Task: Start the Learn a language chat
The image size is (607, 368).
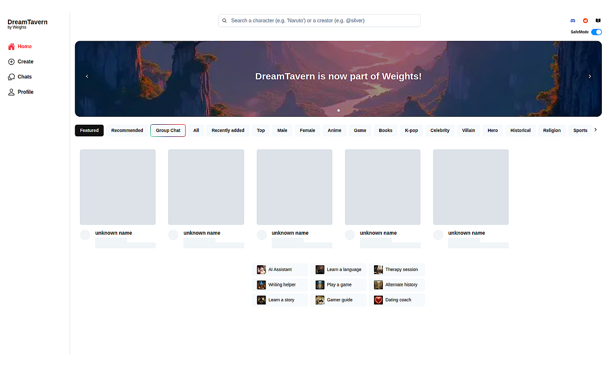Action: 339,269
